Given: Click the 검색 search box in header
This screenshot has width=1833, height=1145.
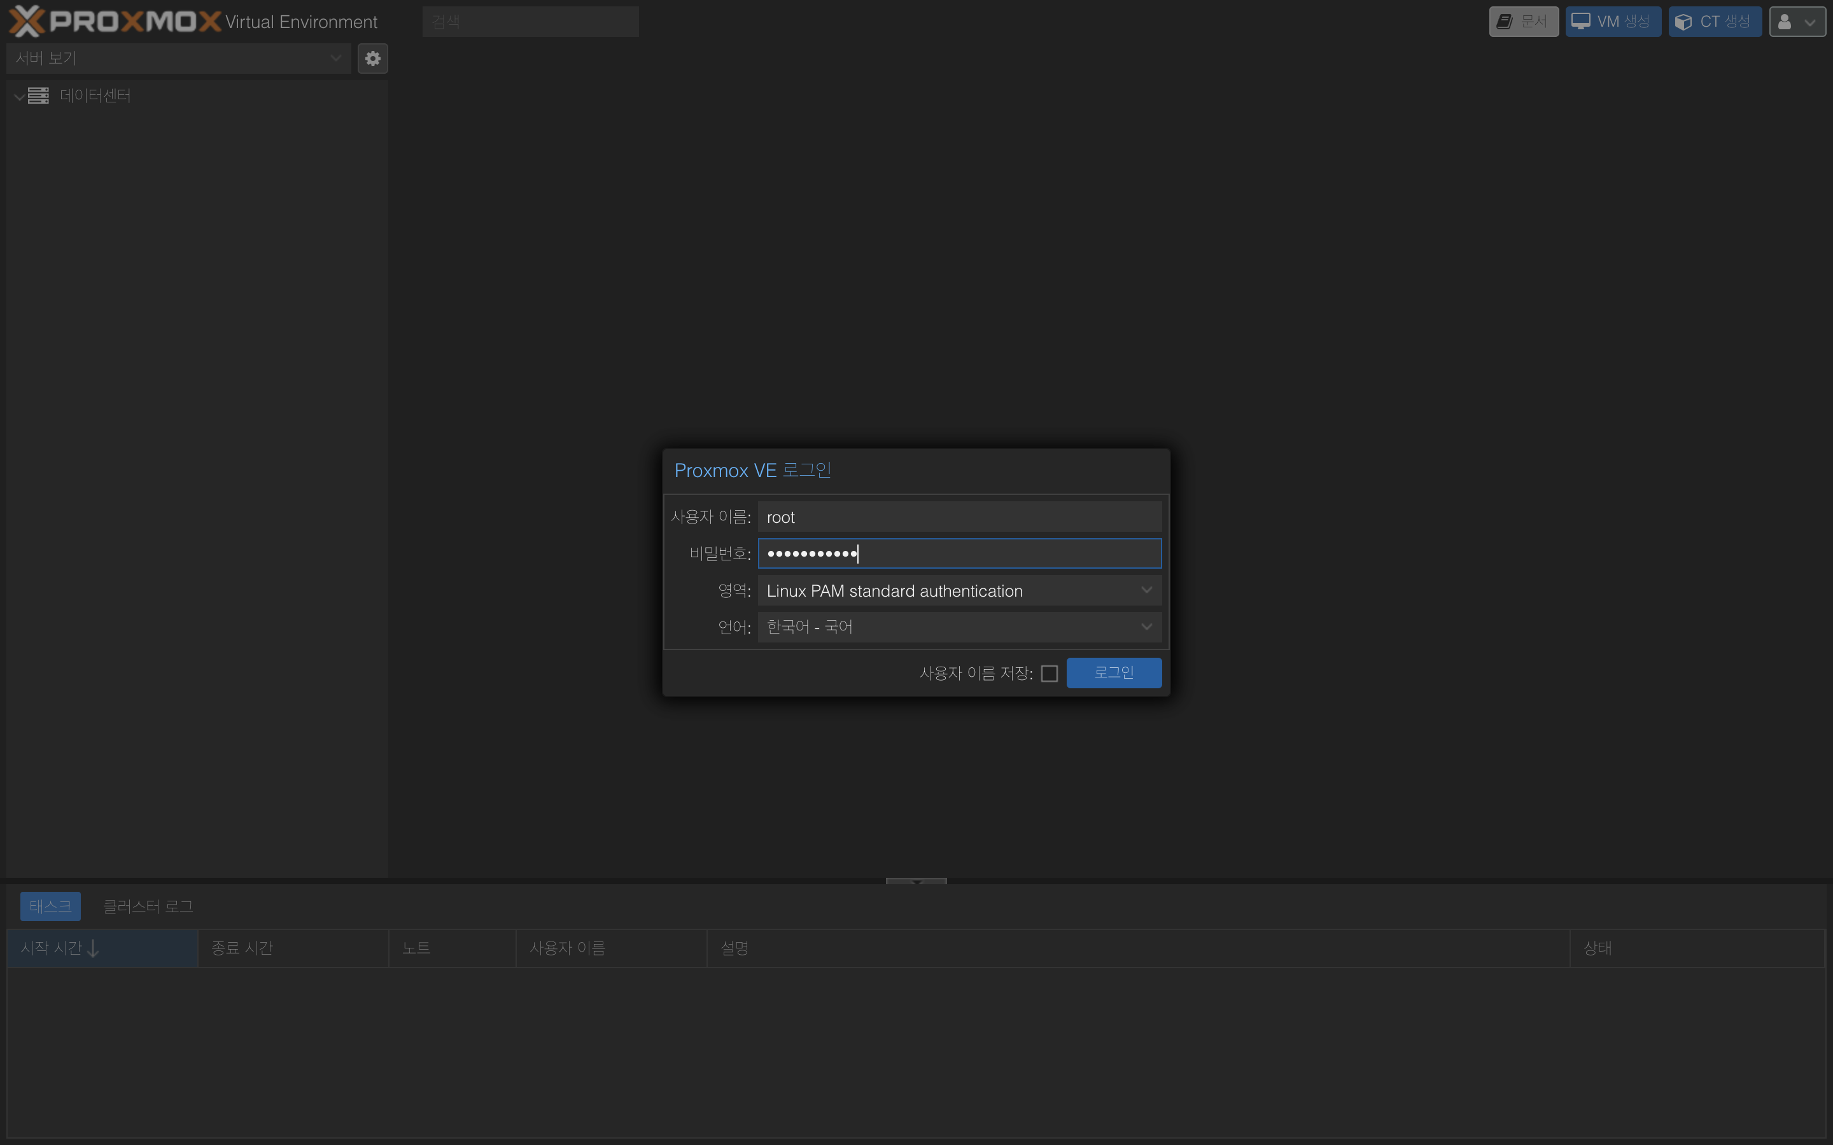Looking at the screenshot, I should (x=530, y=22).
